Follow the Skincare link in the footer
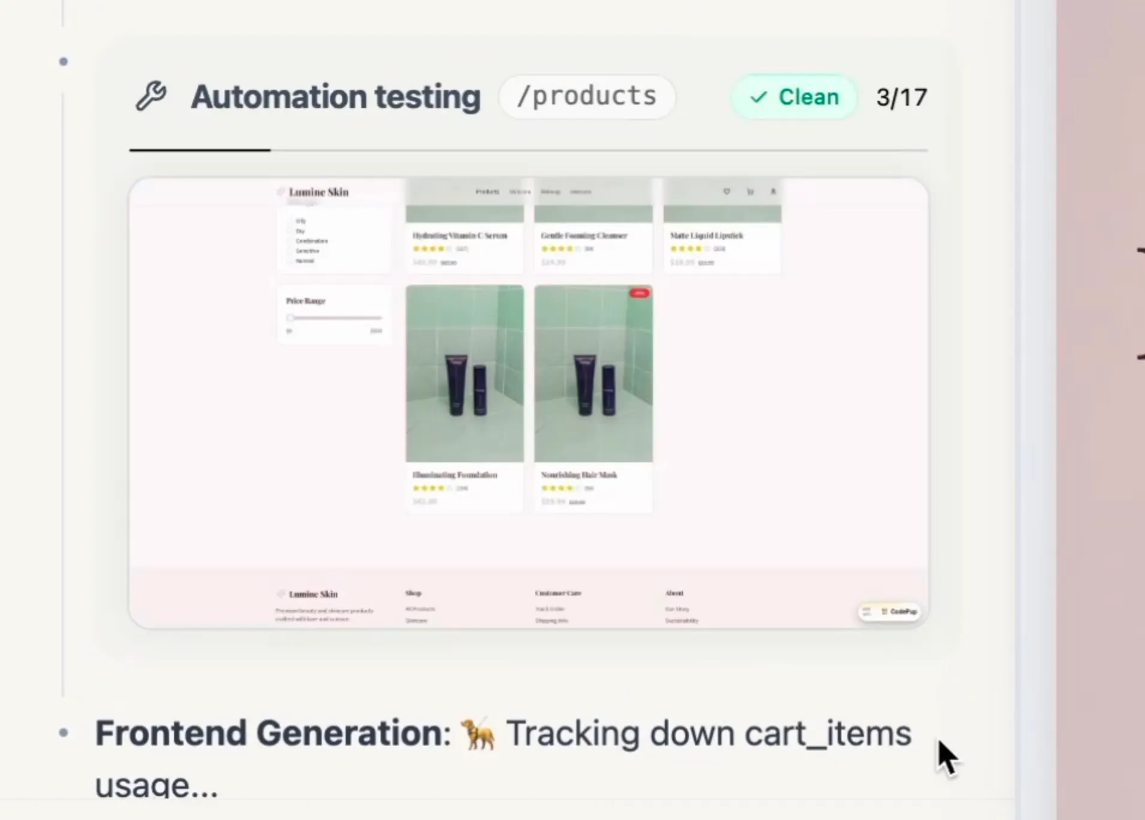Viewport: 1145px width, 820px height. pos(416,621)
